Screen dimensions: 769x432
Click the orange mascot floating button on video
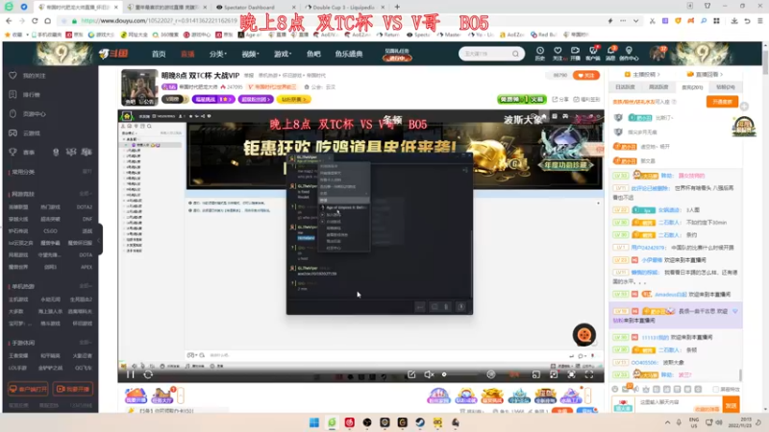coord(584,335)
